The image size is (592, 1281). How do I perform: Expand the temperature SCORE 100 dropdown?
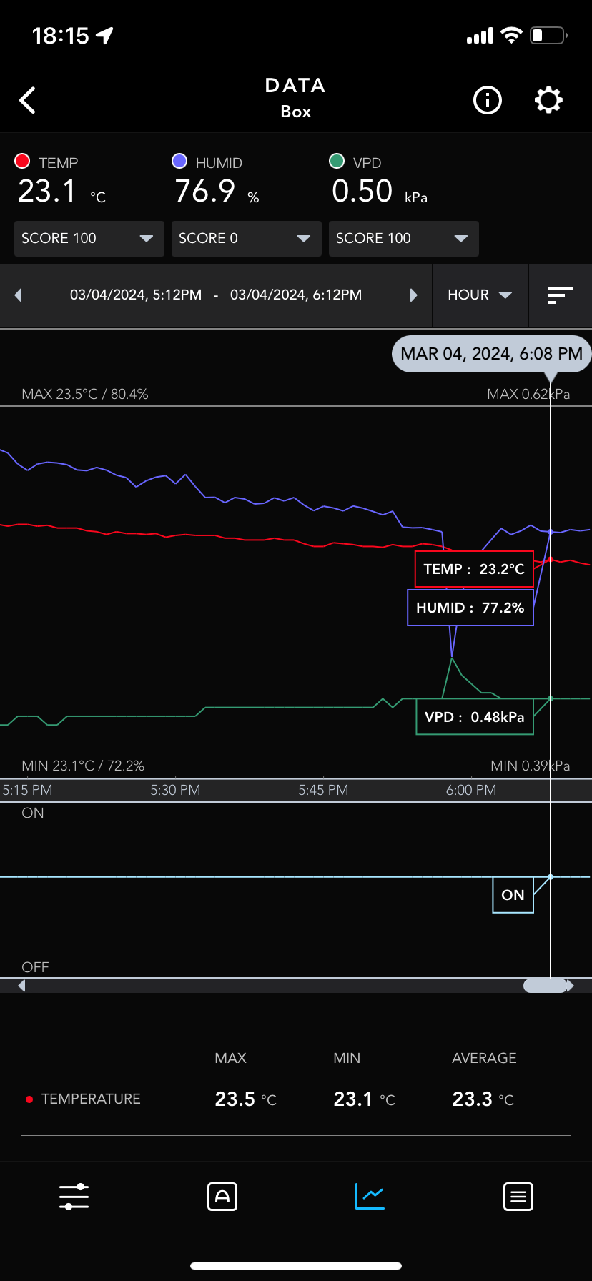(x=89, y=239)
